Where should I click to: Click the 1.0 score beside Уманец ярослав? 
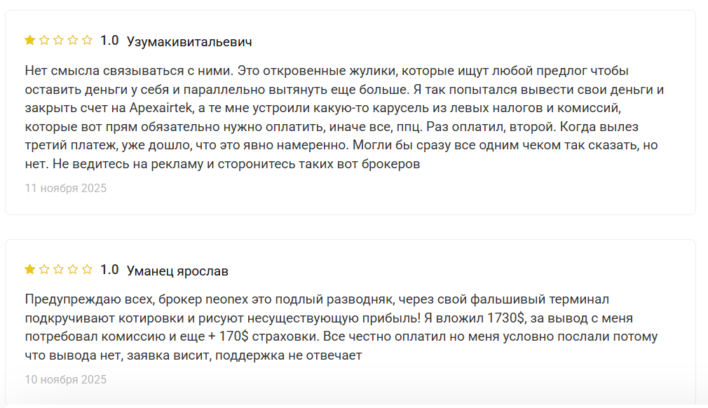tap(109, 270)
